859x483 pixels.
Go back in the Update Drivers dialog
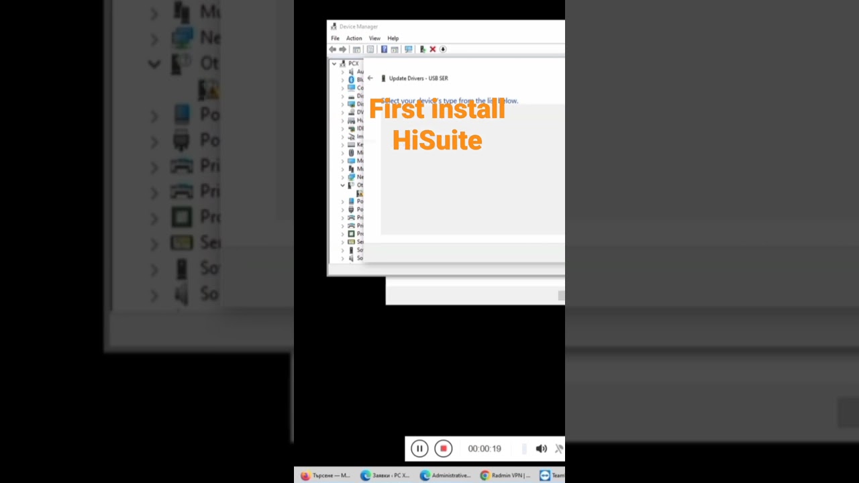pyautogui.click(x=370, y=78)
